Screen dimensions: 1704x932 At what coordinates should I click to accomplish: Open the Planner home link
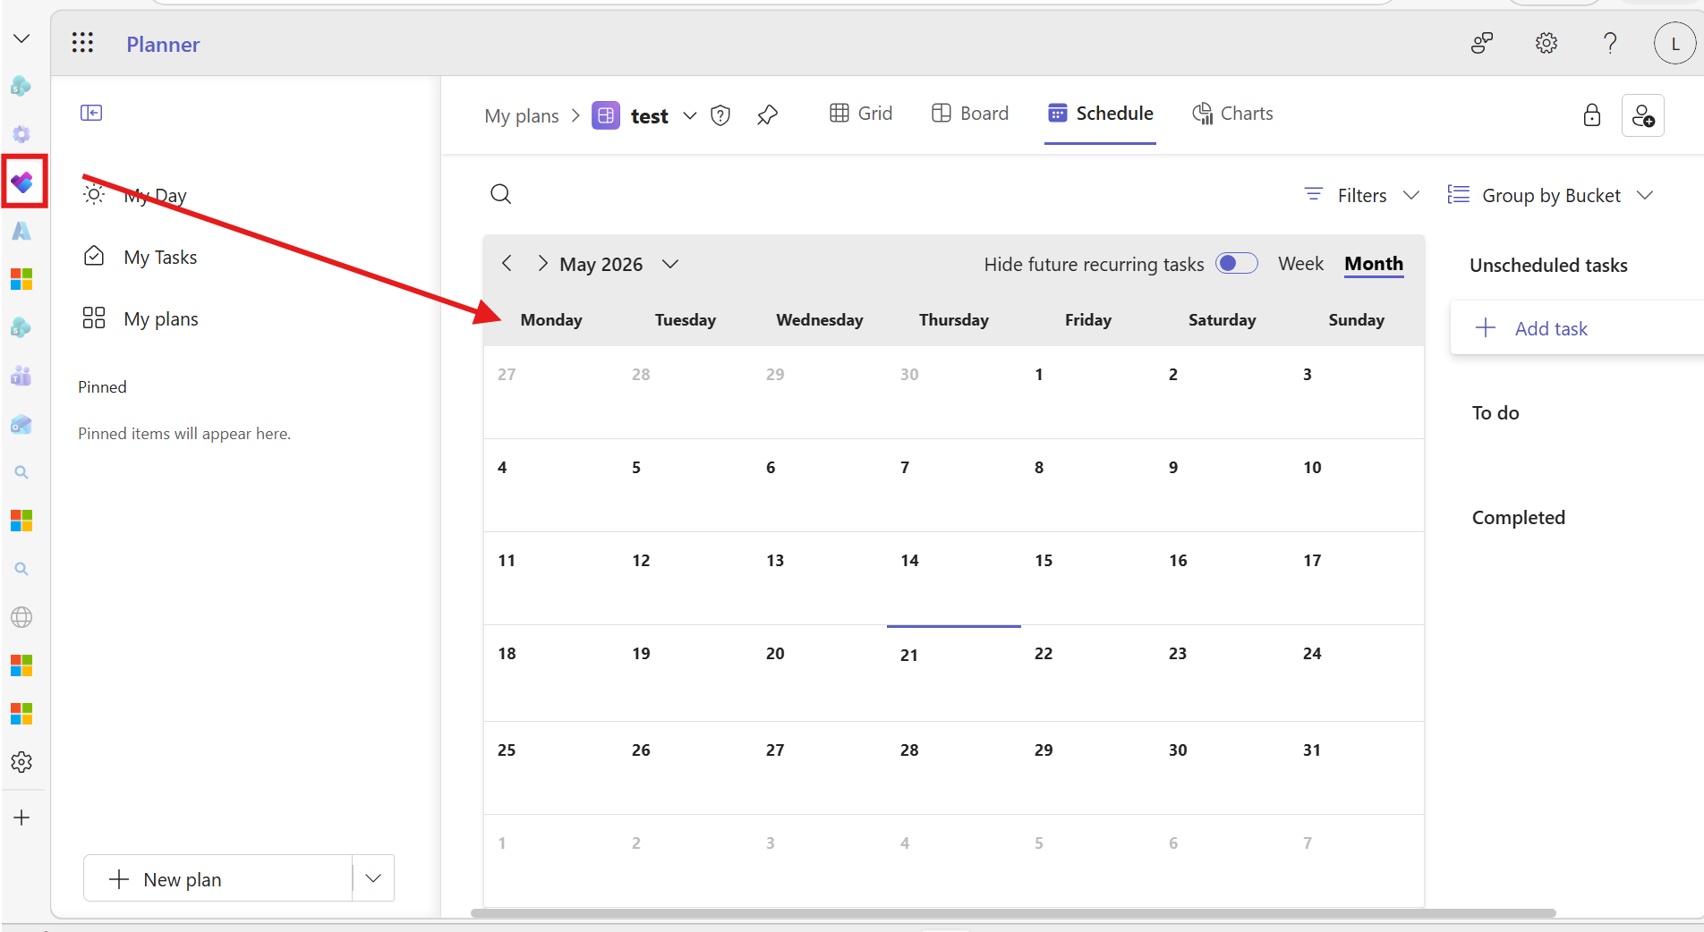163,44
